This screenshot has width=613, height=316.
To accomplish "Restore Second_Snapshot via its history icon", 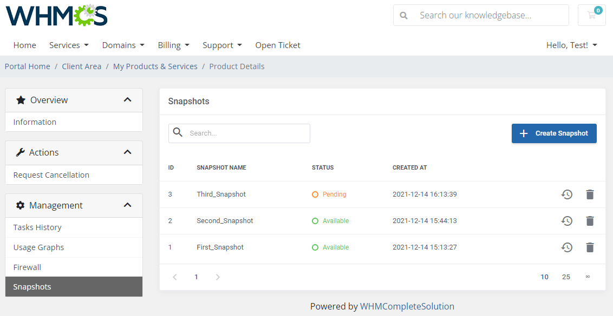I will click(x=567, y=221).
